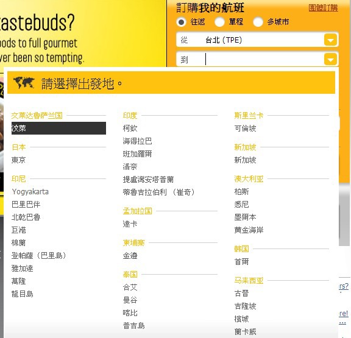Select 達卡 under 孟加拉国
Image resolution: width=351 pixels, height=338 pixels.
[130, 224]
